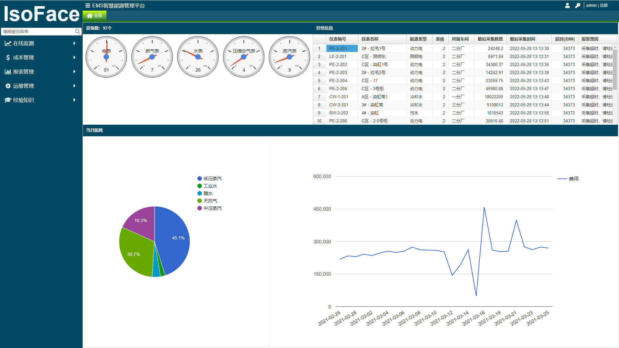This screenshot has width=619, height=348.
Task: Expand the 在线监测 submenu arrow
Action: click(x=75, y=43)
